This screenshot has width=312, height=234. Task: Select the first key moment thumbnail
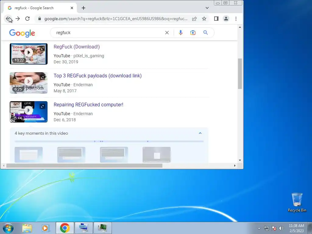coord(29,154)
